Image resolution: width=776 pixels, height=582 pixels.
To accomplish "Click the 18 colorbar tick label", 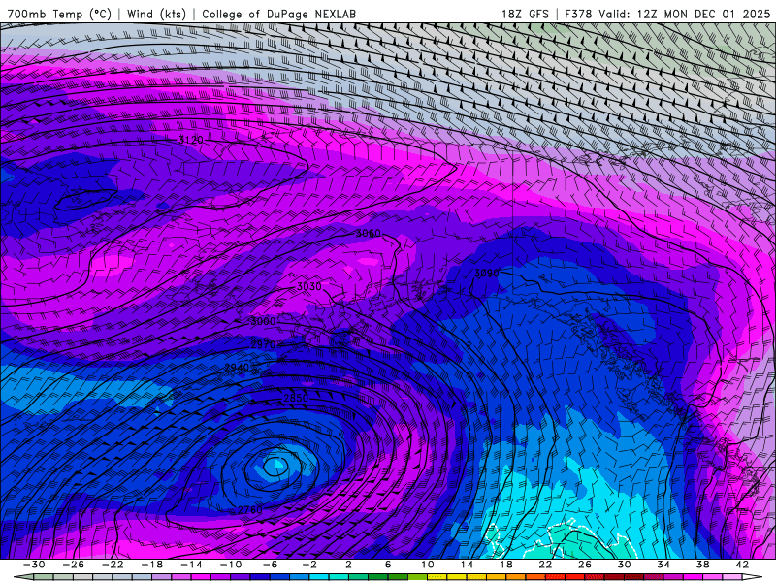I will click(506, 565).
